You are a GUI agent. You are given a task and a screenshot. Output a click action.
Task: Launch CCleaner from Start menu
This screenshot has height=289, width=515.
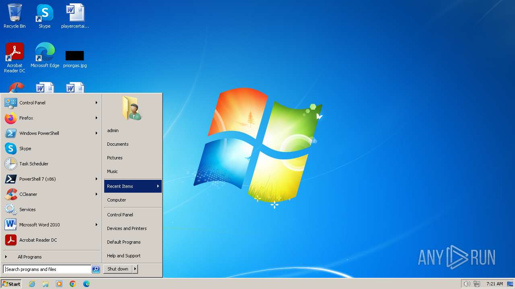[51, 194]
